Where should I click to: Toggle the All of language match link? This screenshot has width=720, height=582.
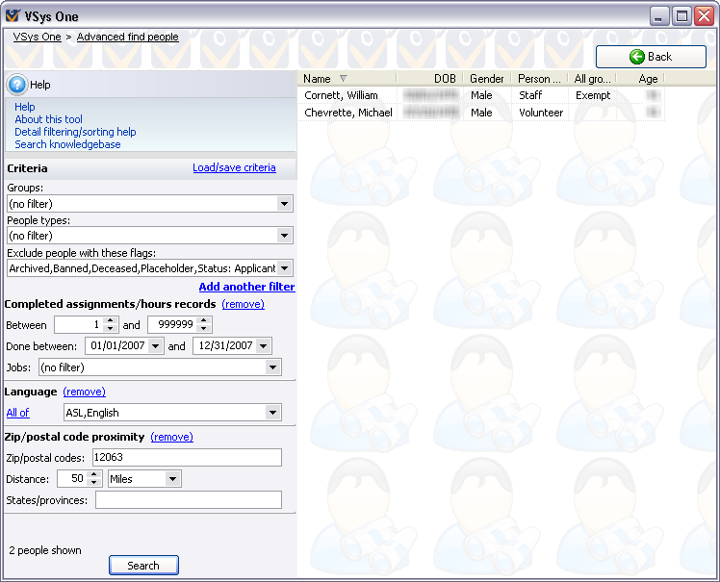[x=17, y=412]
